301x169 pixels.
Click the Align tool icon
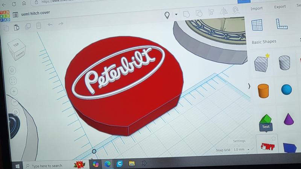[211, 12]
